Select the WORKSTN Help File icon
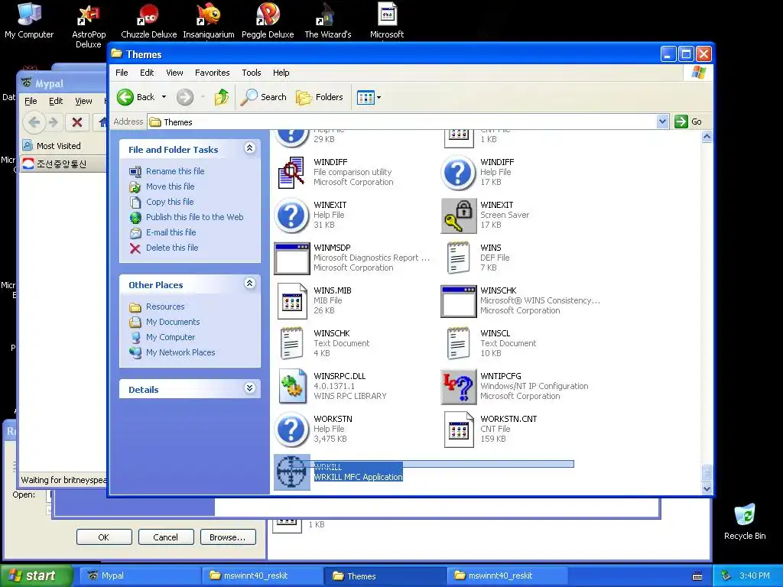 (x=291, y=430)
